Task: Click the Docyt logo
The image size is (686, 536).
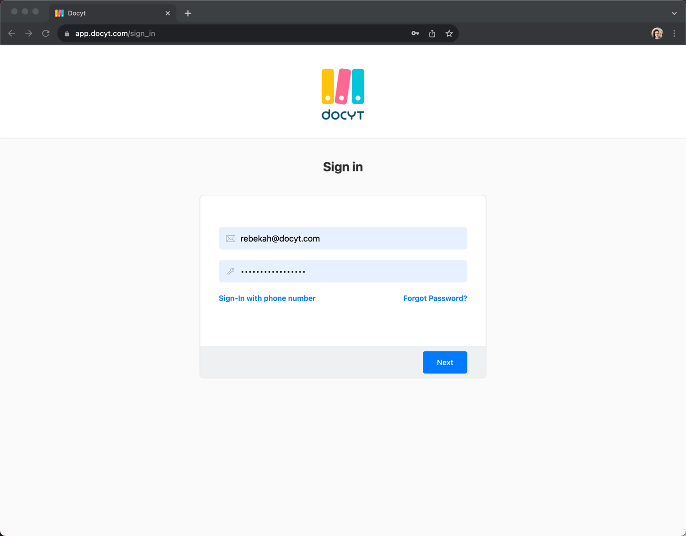Action: pyautogui.click(x=343, y=94)
